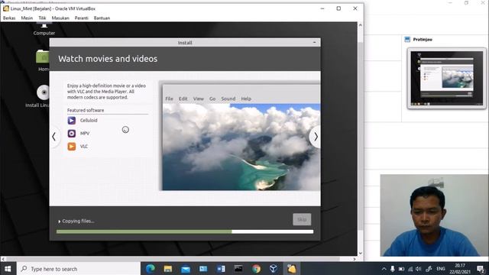Click the Type here to search box

click(78, 269)
